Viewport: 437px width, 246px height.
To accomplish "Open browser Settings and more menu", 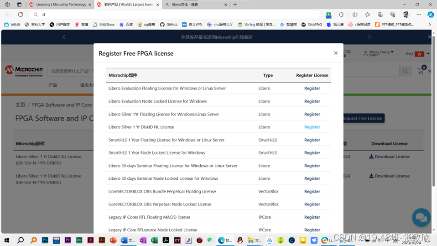I will click(x=419, y=15).
